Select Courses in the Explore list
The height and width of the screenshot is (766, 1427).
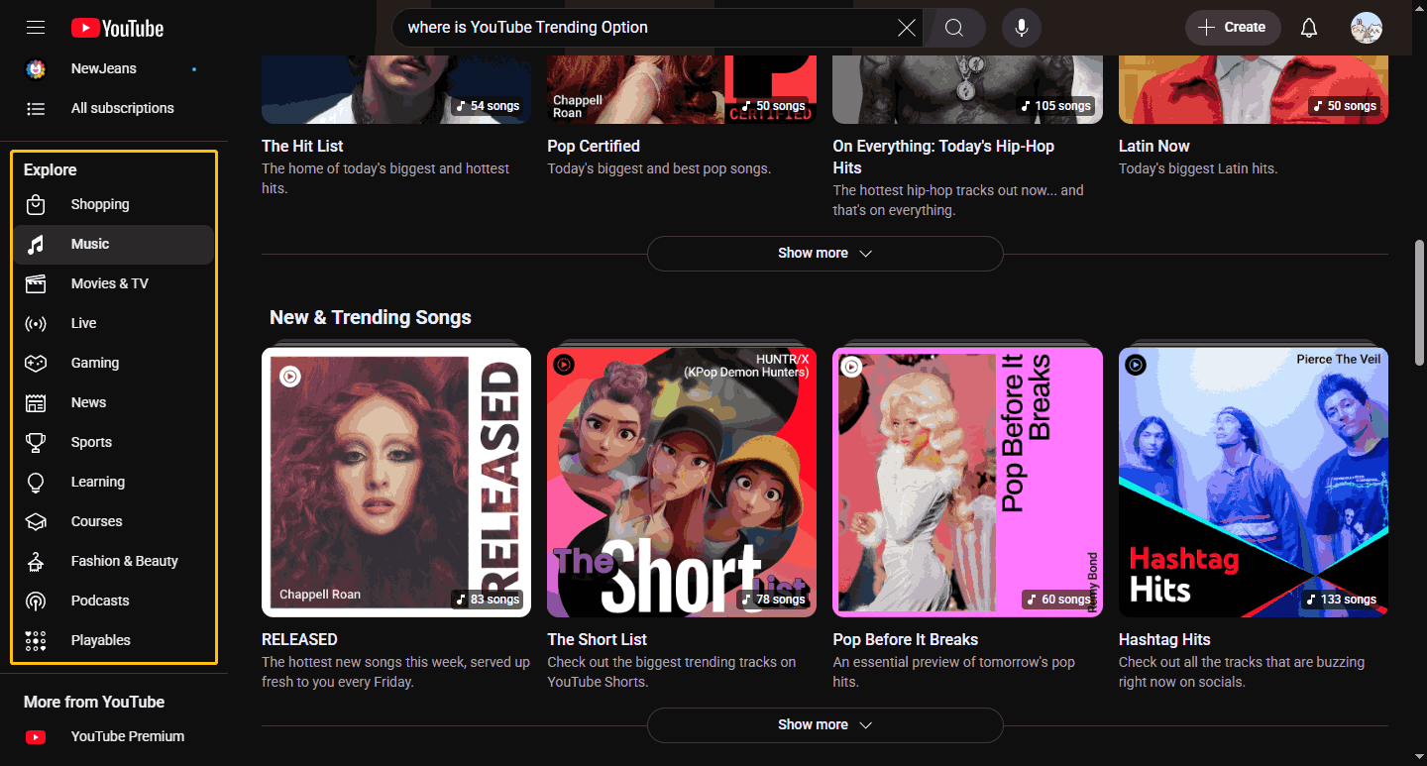tap(113, 521)
